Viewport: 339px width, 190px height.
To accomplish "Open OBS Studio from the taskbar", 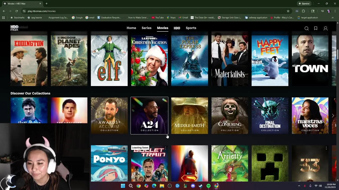I will point(169,186).
